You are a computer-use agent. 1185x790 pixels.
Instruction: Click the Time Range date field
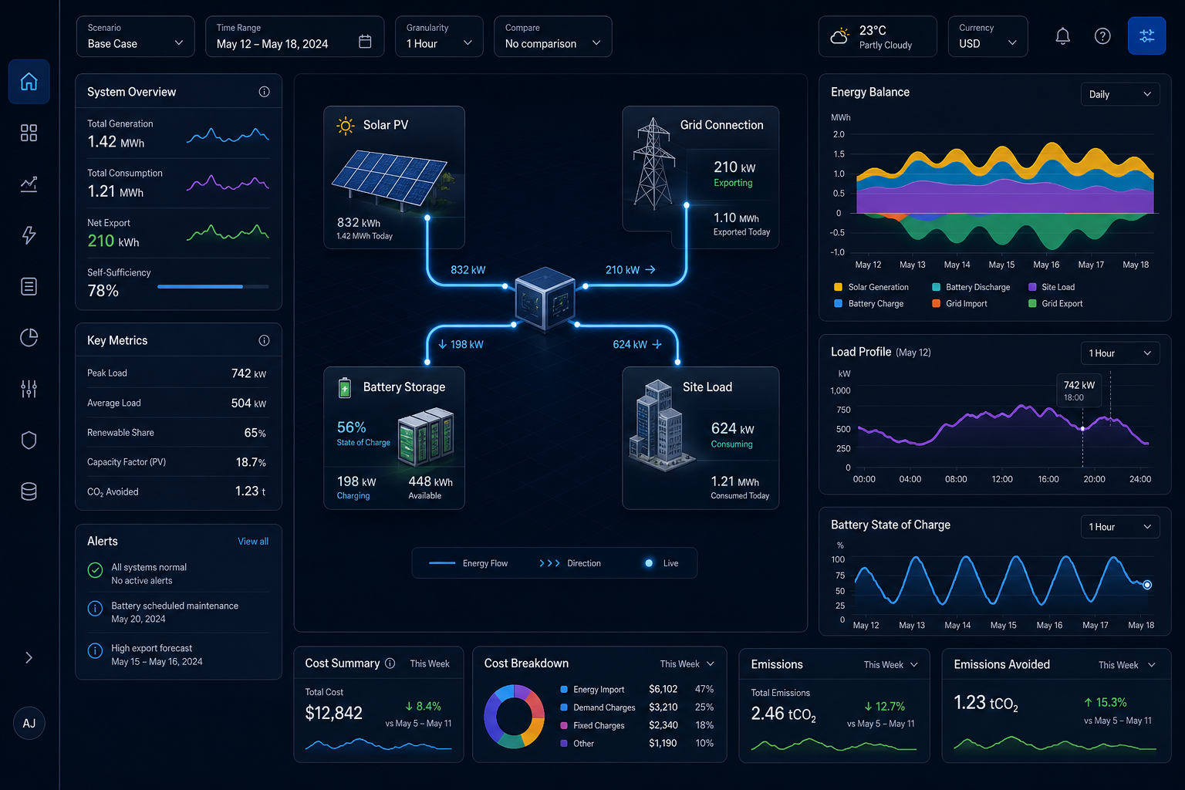click(x=295, y=36)
